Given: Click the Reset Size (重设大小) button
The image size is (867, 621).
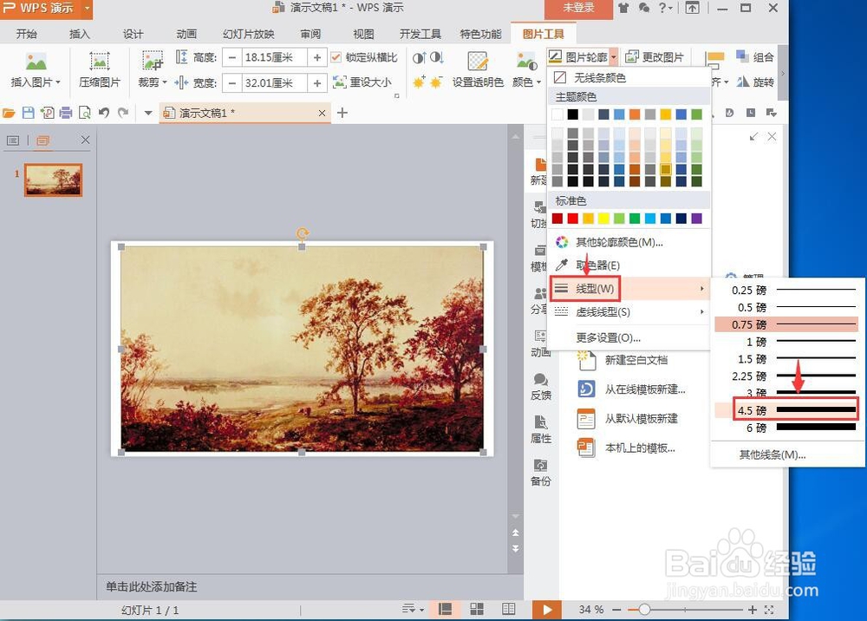Looking at the screenshot, I should (x=362, y=82).
